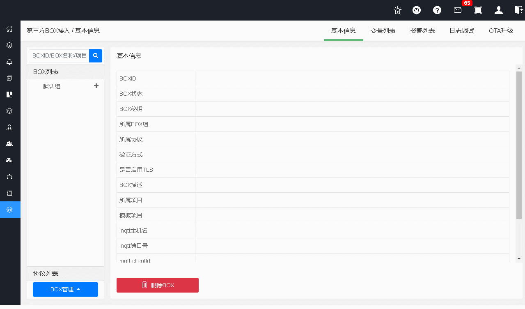
Task: Open help via question mark icon
Action: (437, 10)
